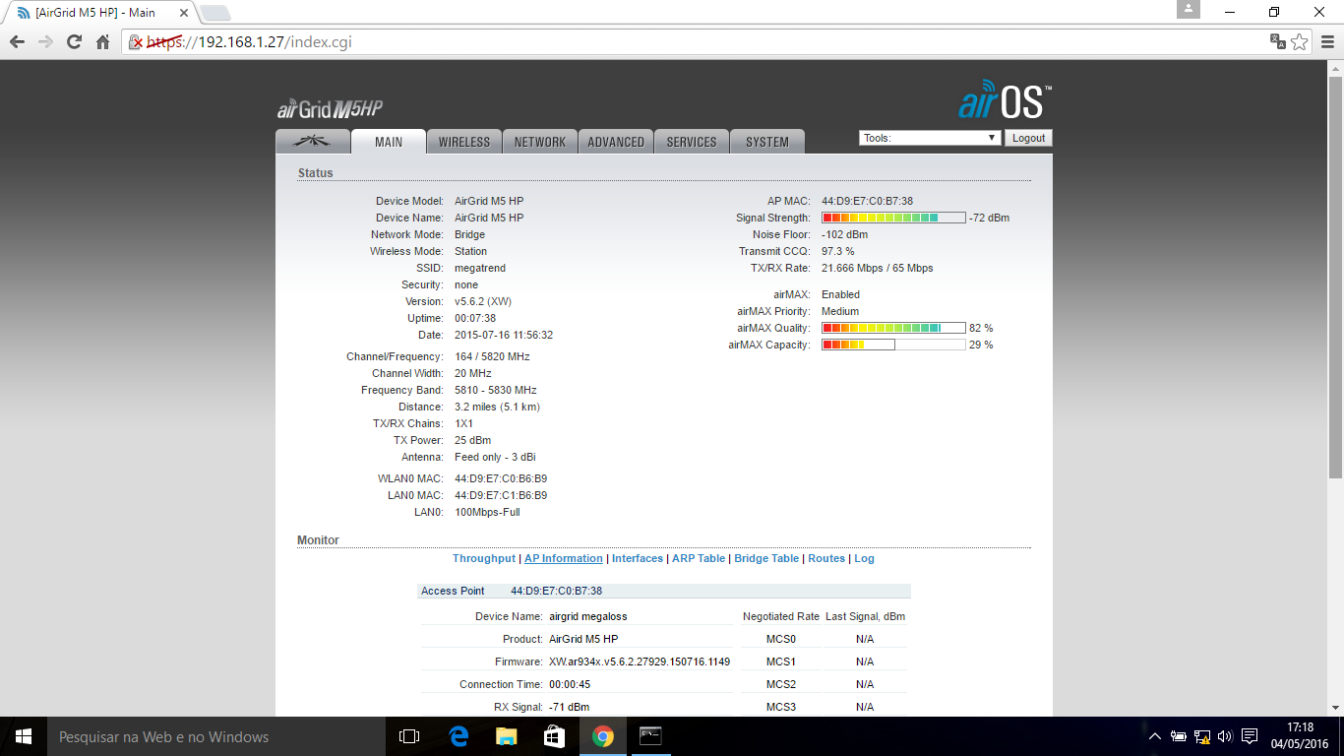The image size is (1344, 756).
Task: Click the AP MAC address 44:D9:E7:C0:B7:38
Action: [867, 201]
